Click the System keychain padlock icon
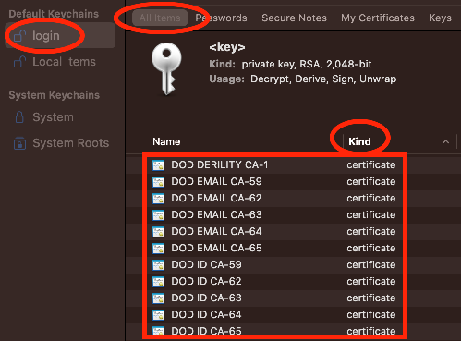461x341 pixels. [19, 117]
